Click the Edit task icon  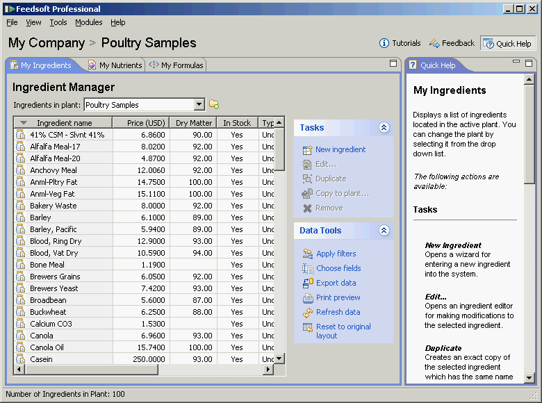pos(307,165)
